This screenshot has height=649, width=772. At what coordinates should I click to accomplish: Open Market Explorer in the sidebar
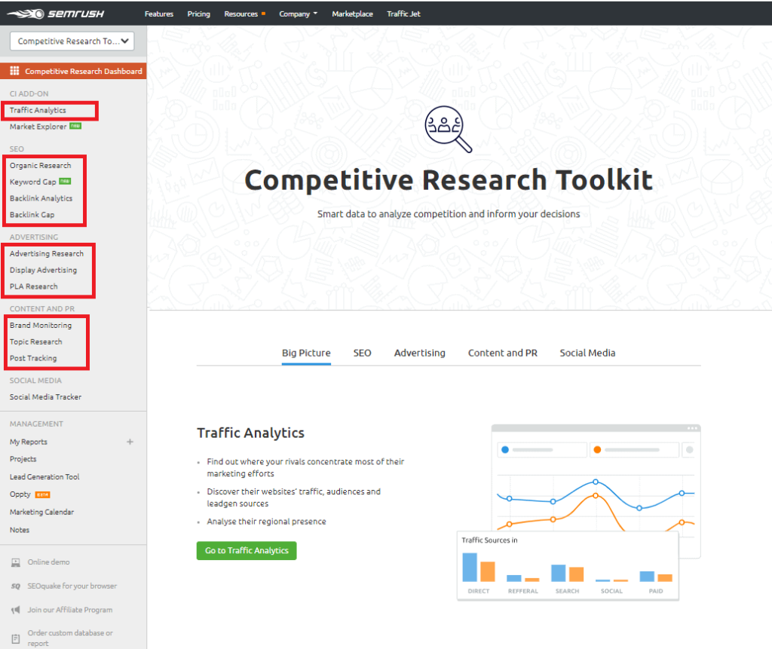coord(38,127)
